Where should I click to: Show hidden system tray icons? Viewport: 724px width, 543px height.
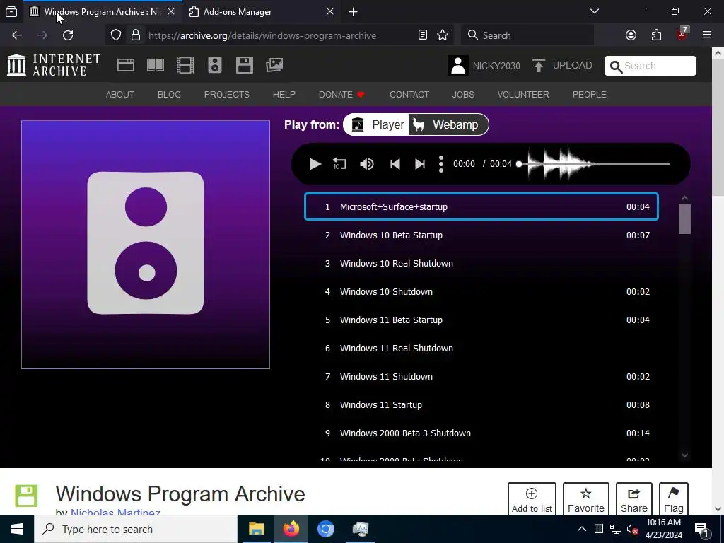pyautogui.click(x=582, y=529)
